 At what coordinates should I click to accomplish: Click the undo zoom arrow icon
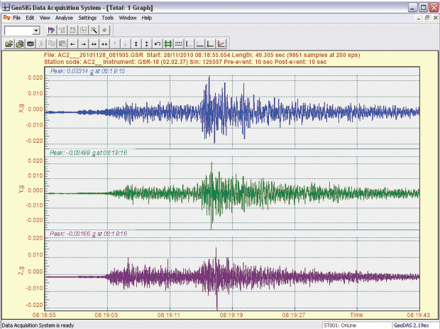[157, 43]
